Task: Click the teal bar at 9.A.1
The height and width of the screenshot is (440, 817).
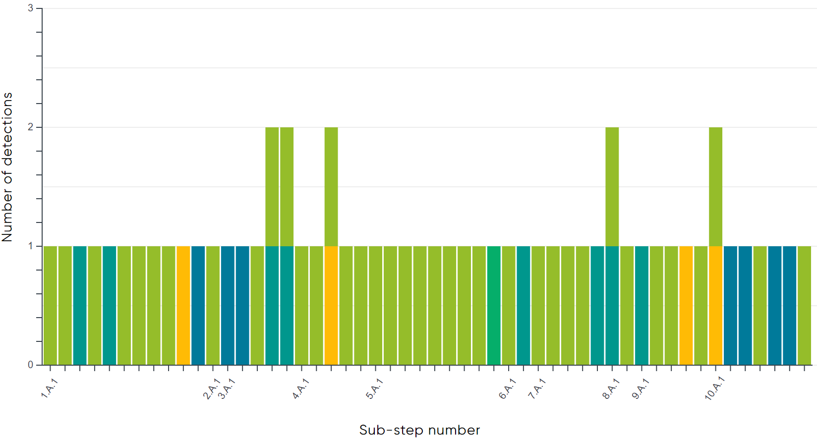Action: 642,305
